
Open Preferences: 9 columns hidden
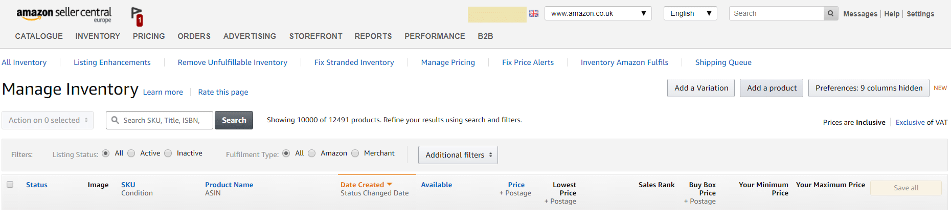click(x=869, y=88)
